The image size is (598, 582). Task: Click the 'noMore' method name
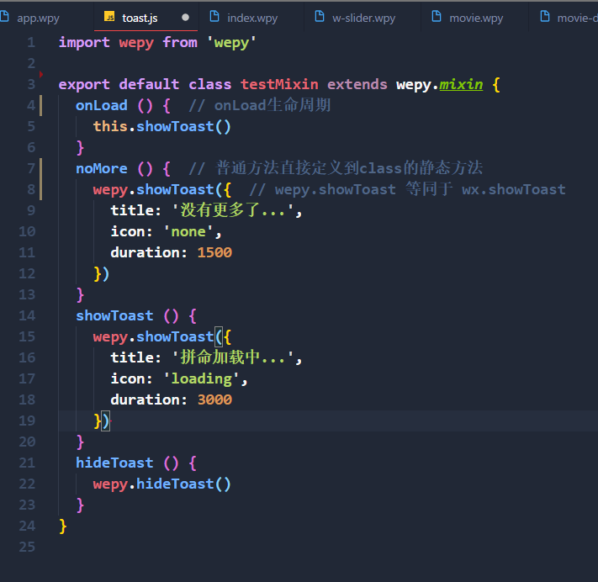102,168
